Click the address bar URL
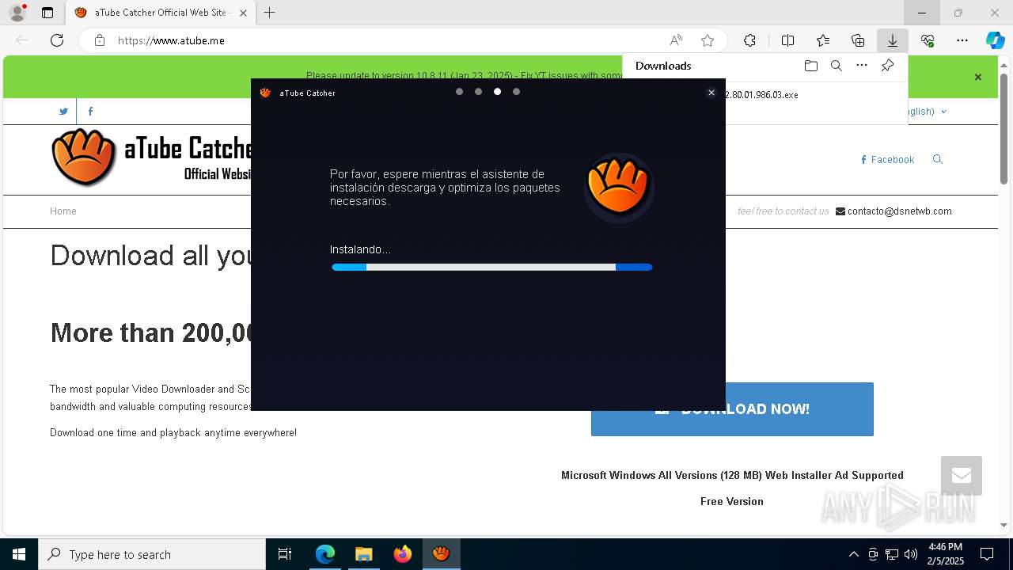 coord(171,40)
